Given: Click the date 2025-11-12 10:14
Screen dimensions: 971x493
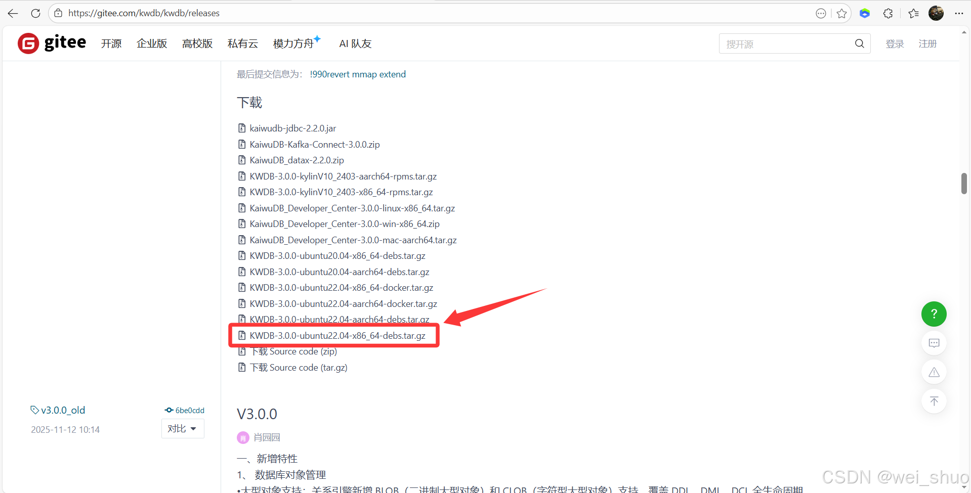Looking at the screenshot, I should pyautogui.click(x=65, y=430).
